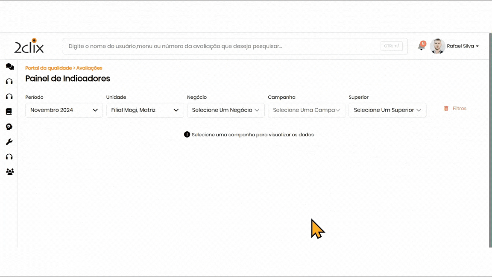The height and width of the screenshot is (277, 492).
Task: Open the book icon in sidebar
Action: click(9, 112)
